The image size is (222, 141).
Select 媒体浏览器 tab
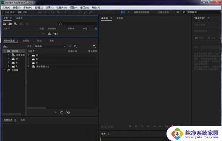pyautogui.click(x=9, y=41)
